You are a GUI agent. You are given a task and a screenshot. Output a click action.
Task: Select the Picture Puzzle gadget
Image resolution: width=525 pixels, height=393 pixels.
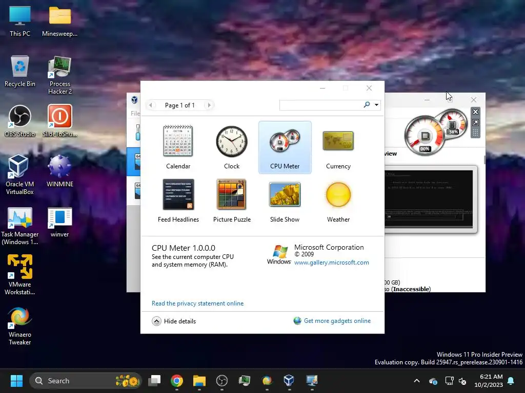point(232,201)
